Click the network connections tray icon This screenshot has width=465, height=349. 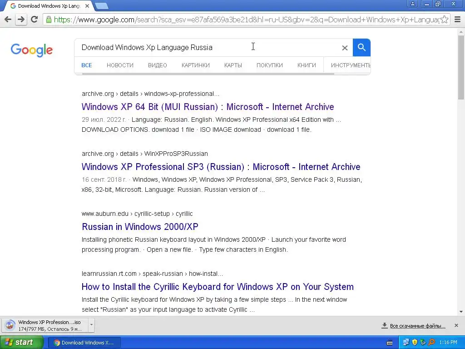tap(406, 343)
